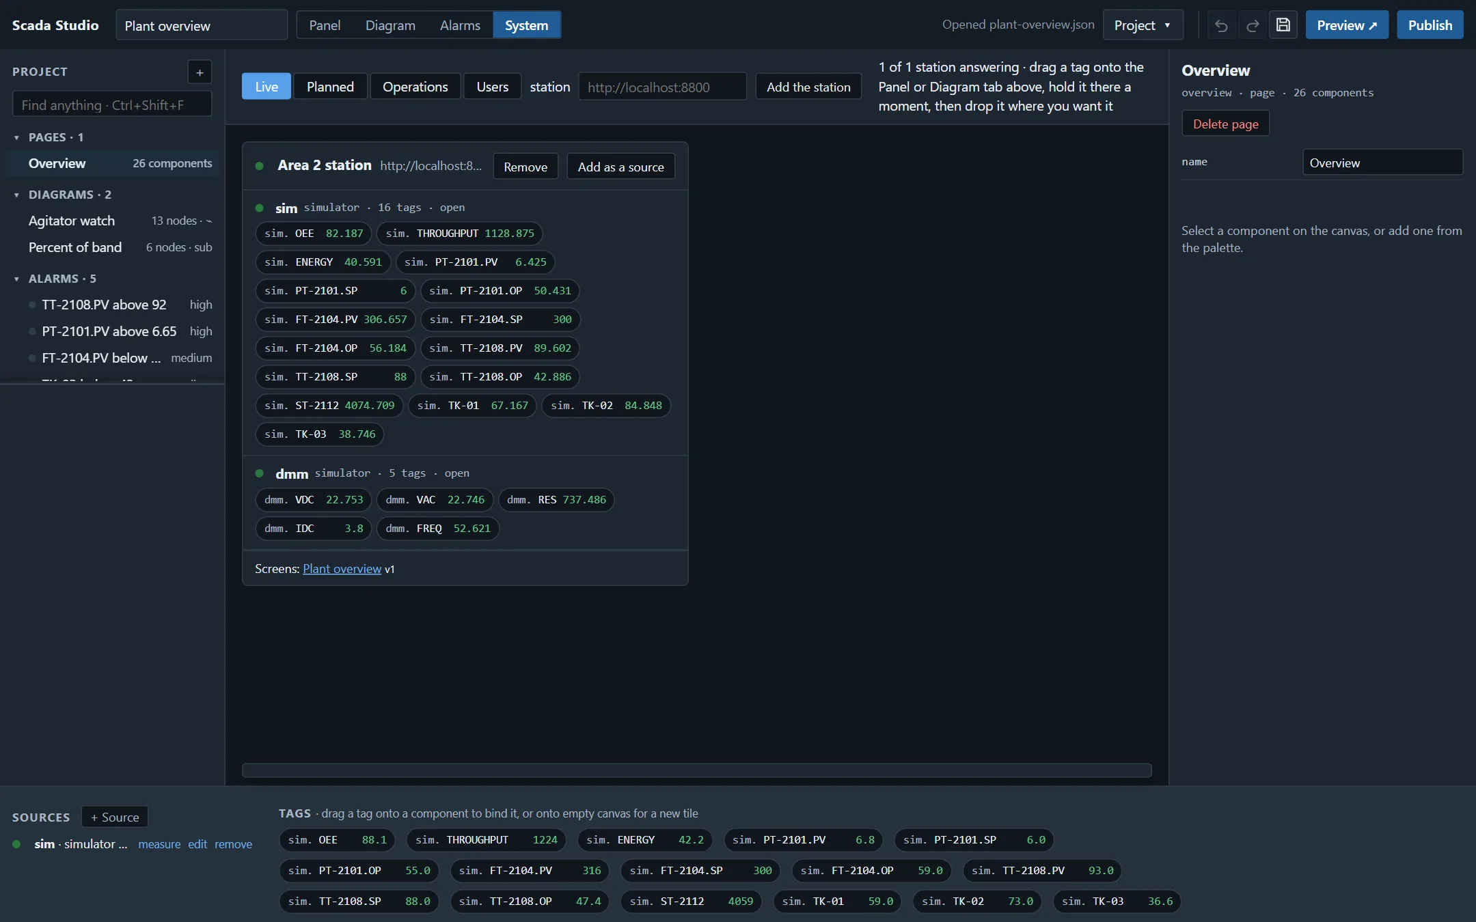Click the dmm. RES 737.486 tag
Image resolution: width=1476 pixels, height=922 pixels.
click(x=556, y=500)
